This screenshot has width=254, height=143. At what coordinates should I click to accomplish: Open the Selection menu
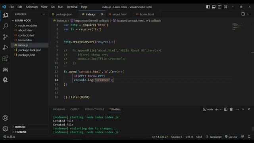pos(32,7)
